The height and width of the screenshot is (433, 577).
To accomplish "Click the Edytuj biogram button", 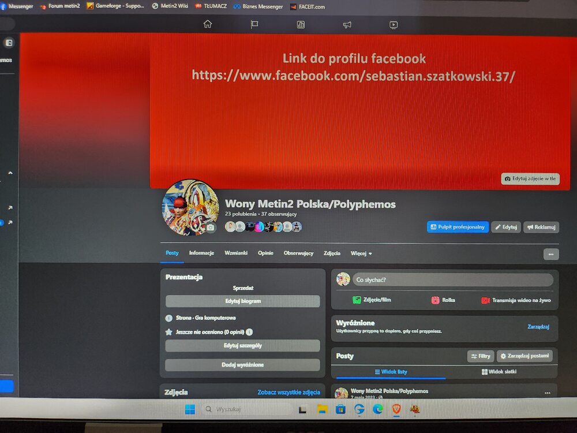I will coord(243,301).
